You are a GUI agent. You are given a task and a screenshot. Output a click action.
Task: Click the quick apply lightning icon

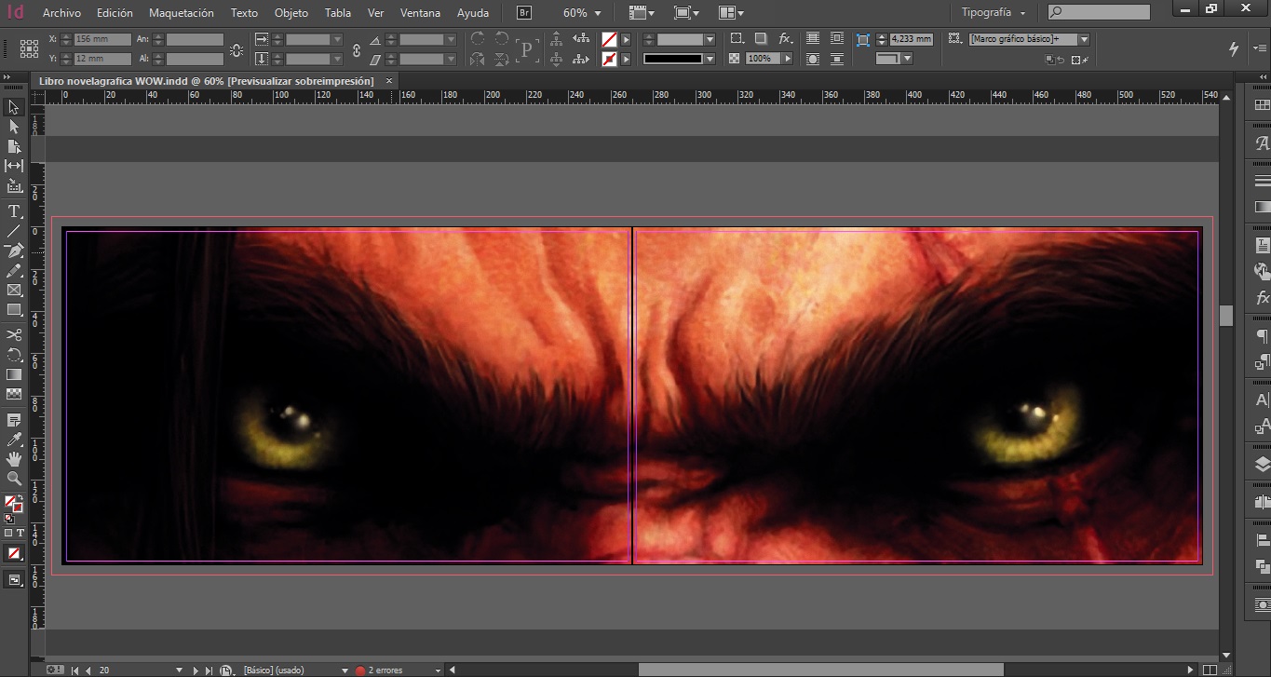(1235, 48)
